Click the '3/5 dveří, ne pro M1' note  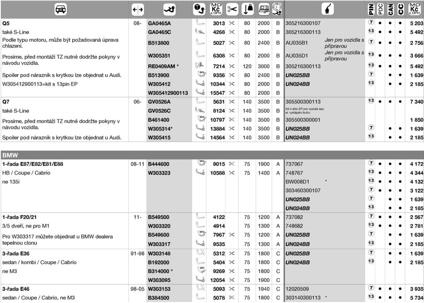pos(26,226)
